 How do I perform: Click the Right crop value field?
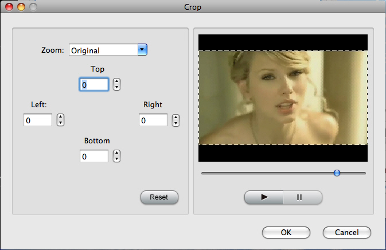(153, 120)
